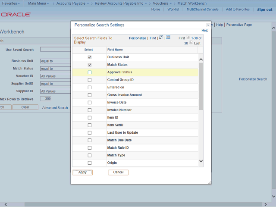Screen dimensions: 276x207
Task: Click the Oracle logo
Action: pos(16,14)
